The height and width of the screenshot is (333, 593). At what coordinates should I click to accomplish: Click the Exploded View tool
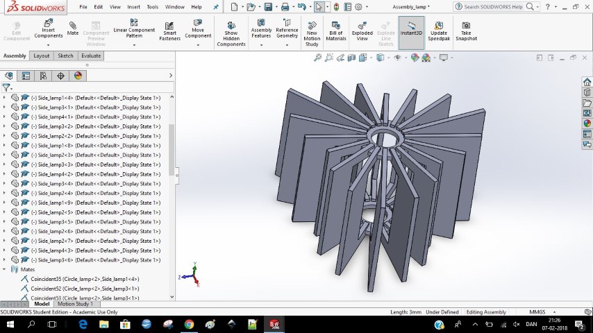(x=362, y=32)
